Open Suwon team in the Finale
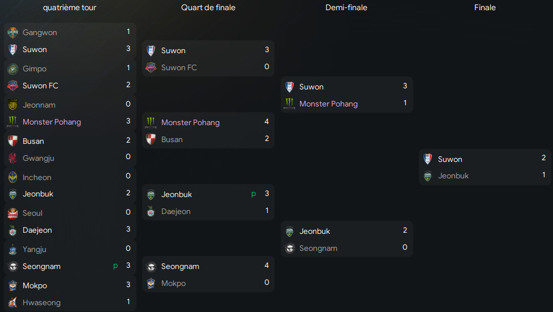553x312 pixels. 450,159
